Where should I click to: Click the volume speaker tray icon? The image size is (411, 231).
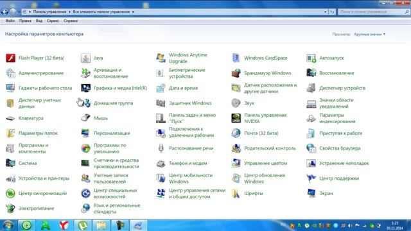(350, 225)
